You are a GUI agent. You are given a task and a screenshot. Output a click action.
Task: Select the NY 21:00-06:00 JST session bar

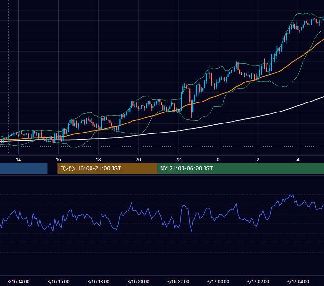[x=241, y=168]
